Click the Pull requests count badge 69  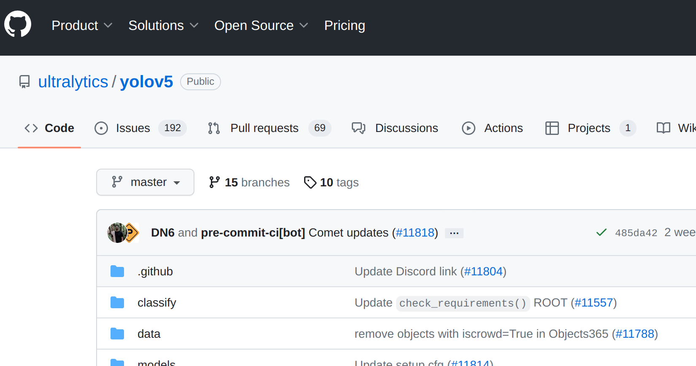click(x=320, y=128)
